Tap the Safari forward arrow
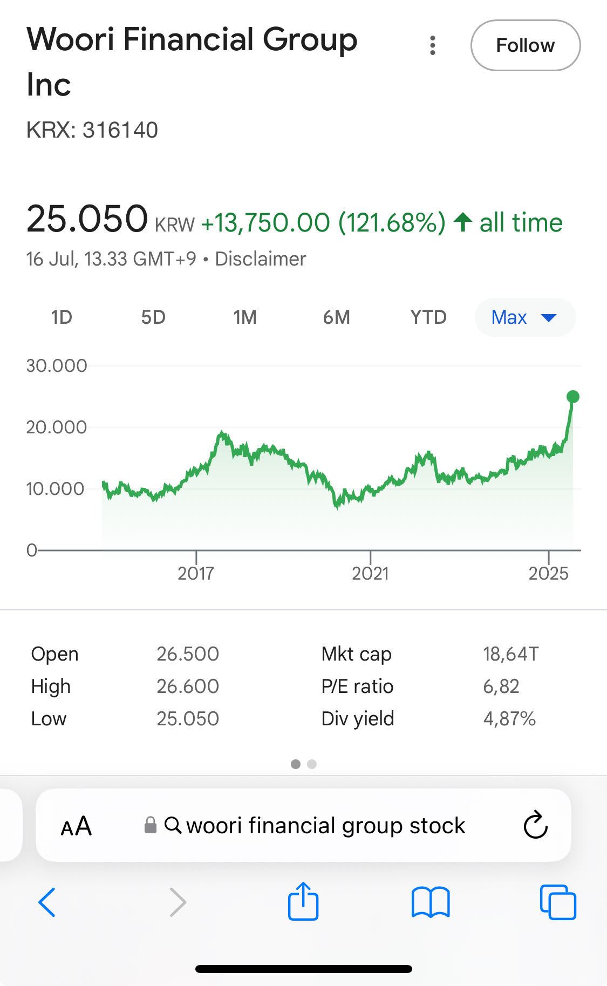Screen dimensions: 607x986 pos(178,902)
